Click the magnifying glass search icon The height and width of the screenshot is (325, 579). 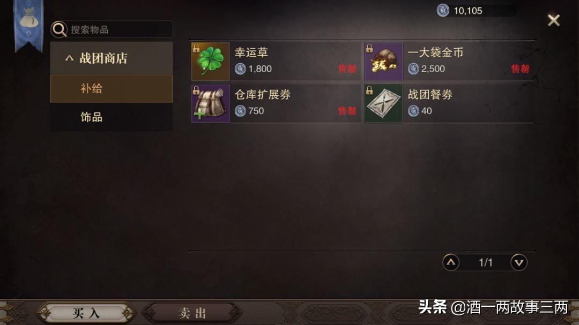pos(59,29)
